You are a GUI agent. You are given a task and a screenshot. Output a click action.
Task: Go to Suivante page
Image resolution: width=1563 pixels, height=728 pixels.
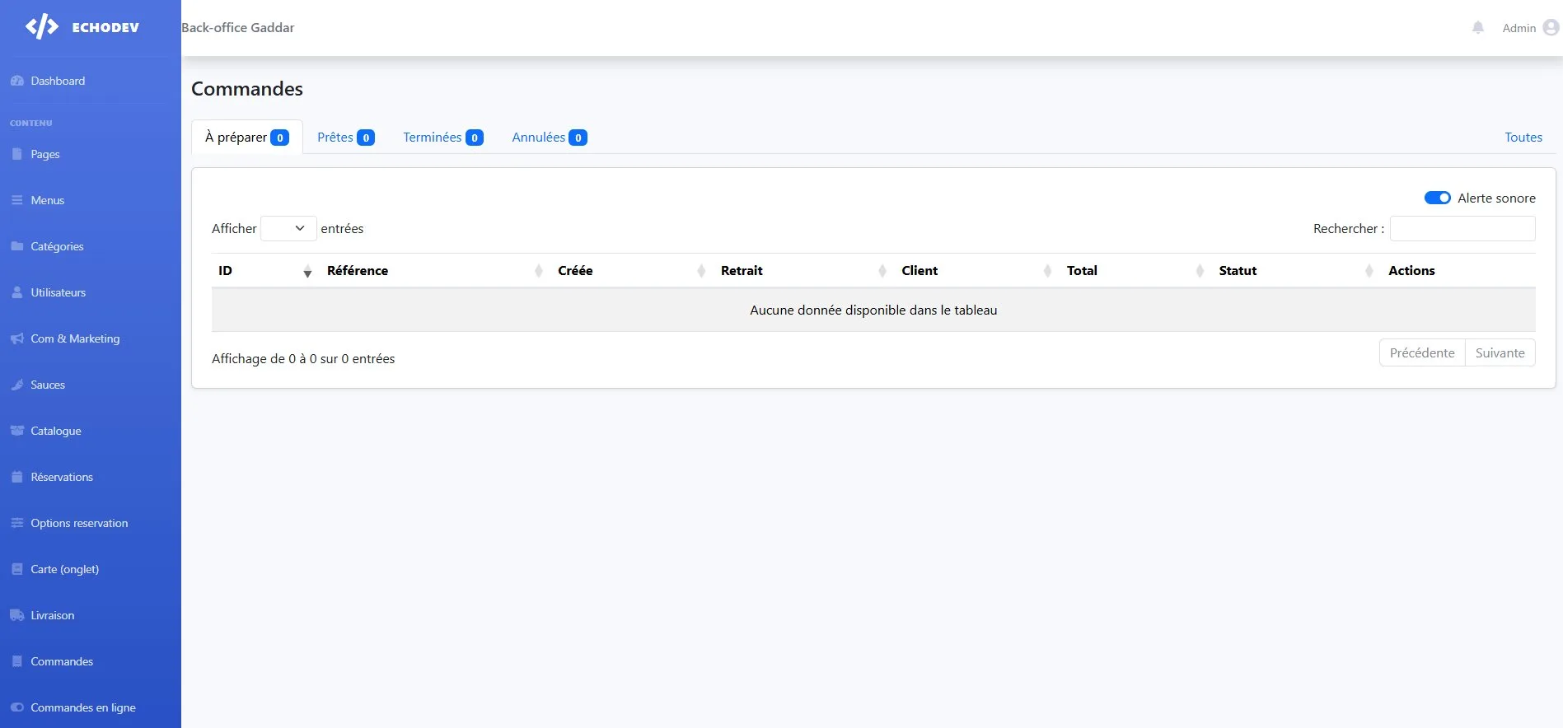1500,352
